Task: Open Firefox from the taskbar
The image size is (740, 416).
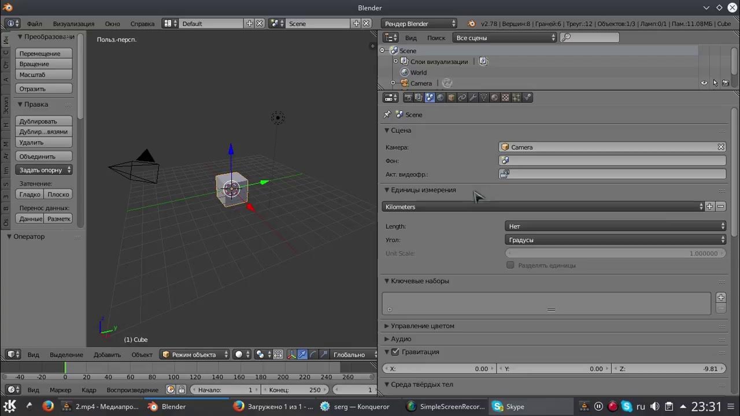Action: pos(48,406)
